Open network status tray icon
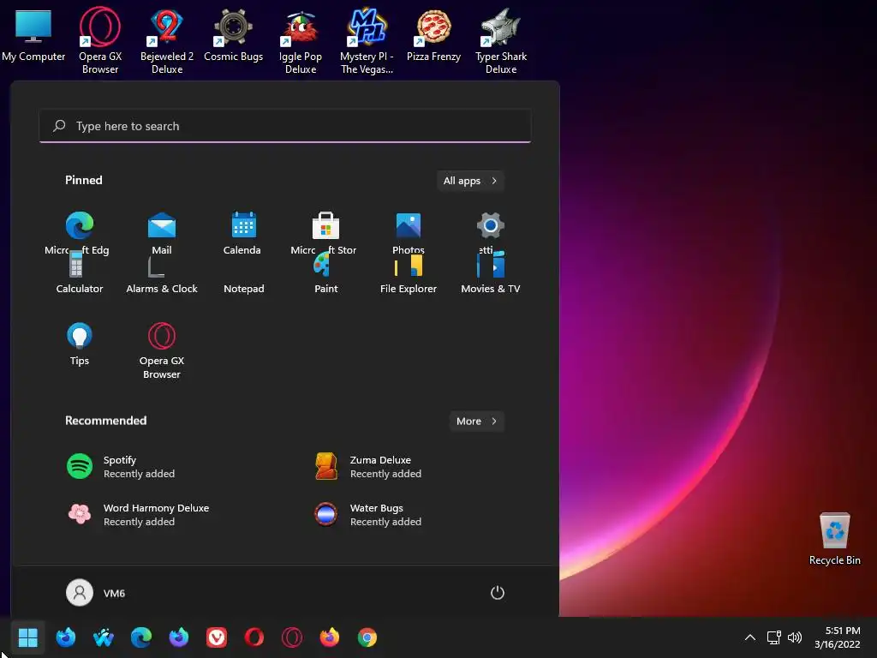 pos(773,637)
